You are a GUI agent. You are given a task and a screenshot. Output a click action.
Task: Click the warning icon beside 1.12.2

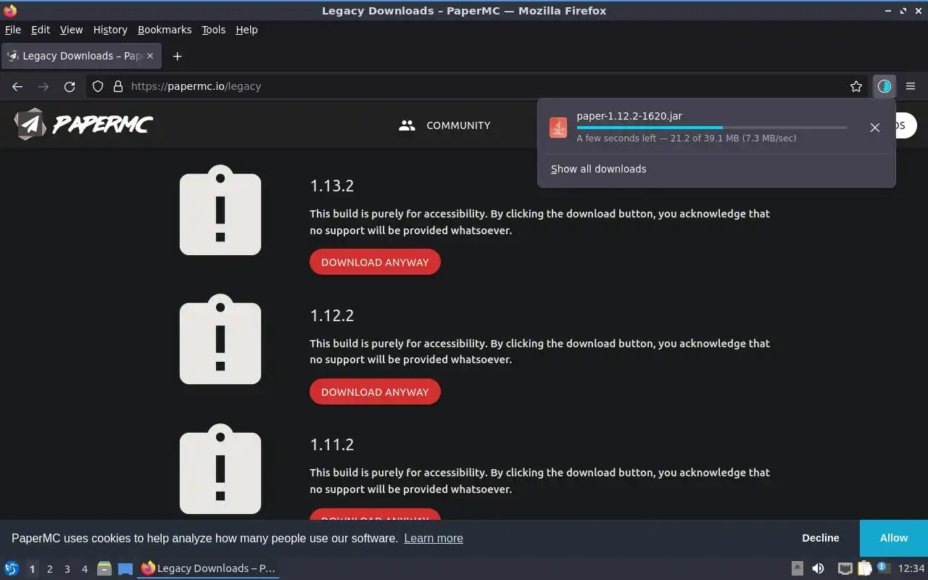click(x=220, y=339)
